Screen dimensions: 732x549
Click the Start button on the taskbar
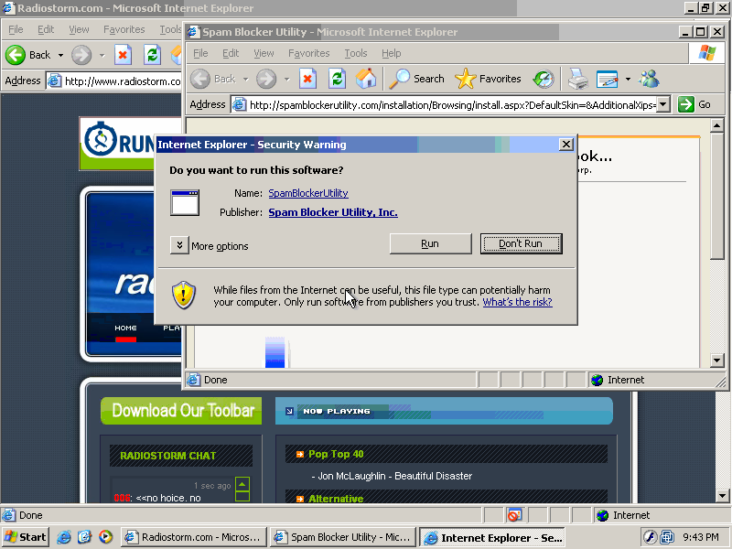point(26,537)
